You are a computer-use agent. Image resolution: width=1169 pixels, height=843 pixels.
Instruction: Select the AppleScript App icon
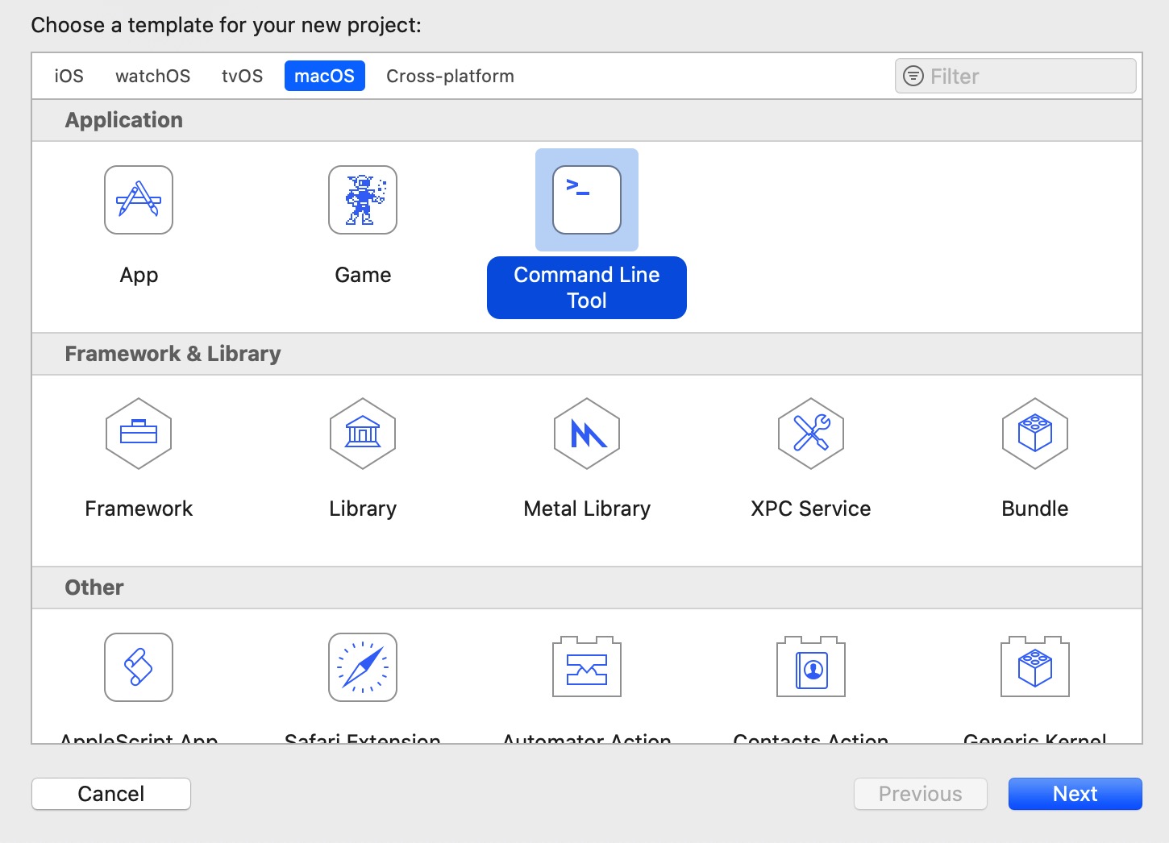(139, 667)
